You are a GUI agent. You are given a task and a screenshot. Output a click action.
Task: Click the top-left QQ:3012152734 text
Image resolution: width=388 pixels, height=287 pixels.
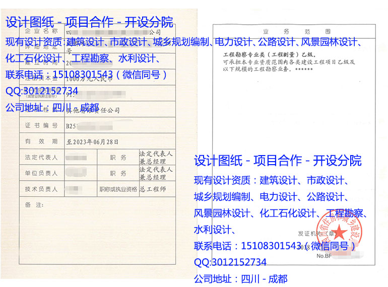[42, 91]
